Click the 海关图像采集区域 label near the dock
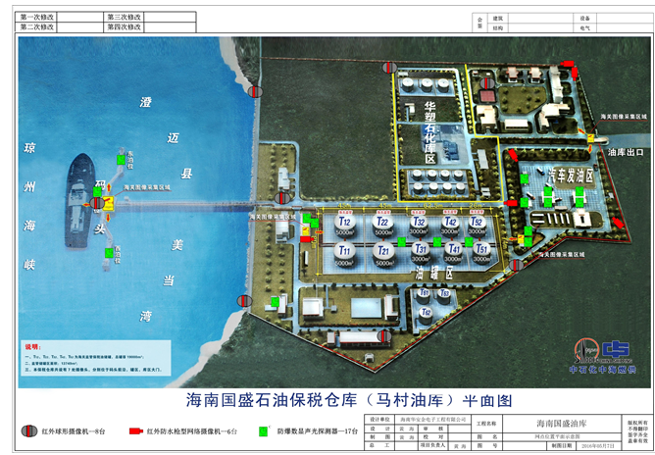655x455 pixels. coord(147,187)
